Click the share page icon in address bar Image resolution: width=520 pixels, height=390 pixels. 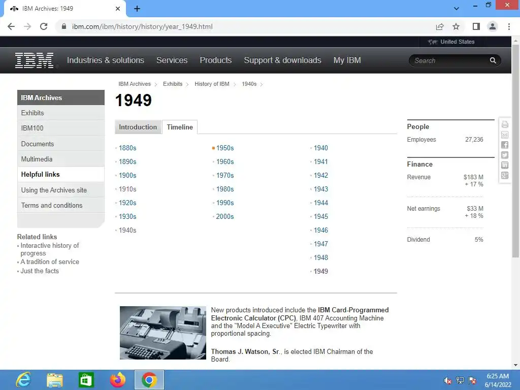pyautogui.click(x=440, y=26)
